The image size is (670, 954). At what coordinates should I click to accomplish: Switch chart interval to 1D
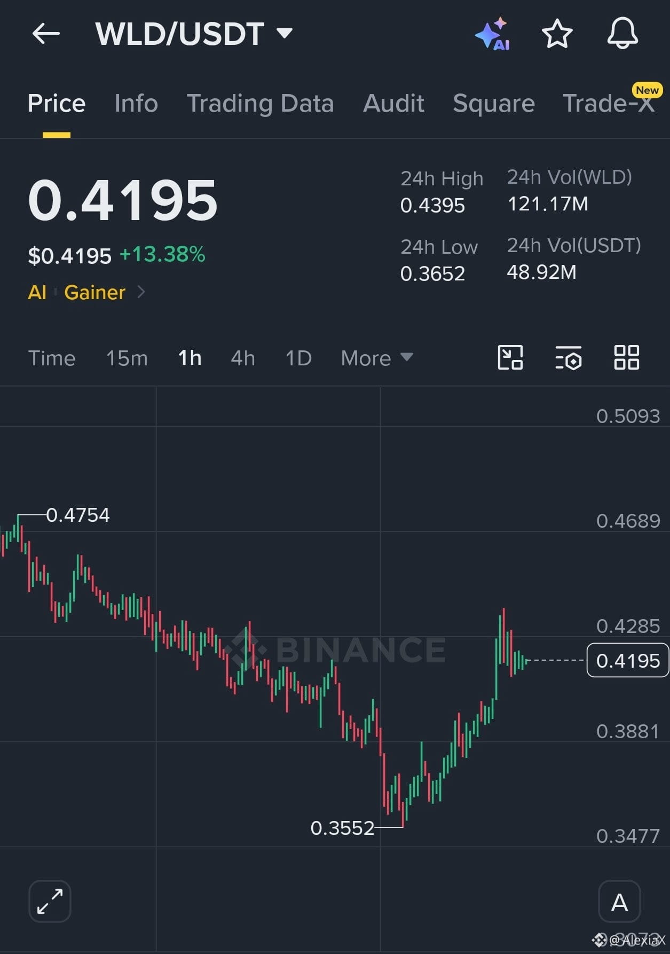click(298, 358)
